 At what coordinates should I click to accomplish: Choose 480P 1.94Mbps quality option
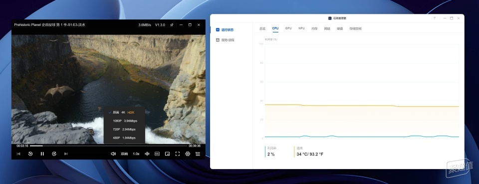click(124, 138)
